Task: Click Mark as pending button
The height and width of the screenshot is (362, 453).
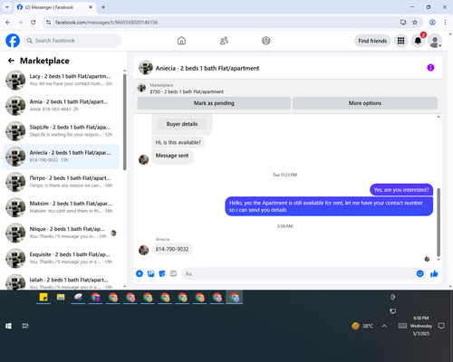Action: 214,103
